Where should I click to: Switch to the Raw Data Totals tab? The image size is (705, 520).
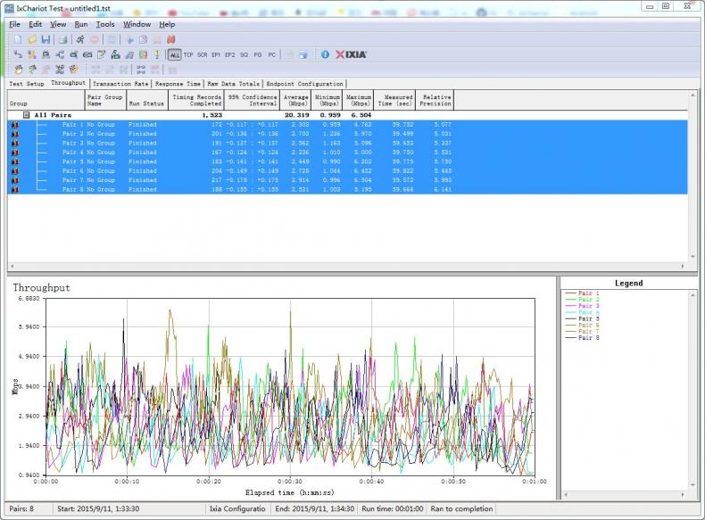point(233,84)
